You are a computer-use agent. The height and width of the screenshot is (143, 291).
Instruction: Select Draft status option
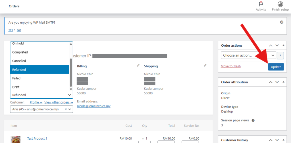(x=40, y=87)
